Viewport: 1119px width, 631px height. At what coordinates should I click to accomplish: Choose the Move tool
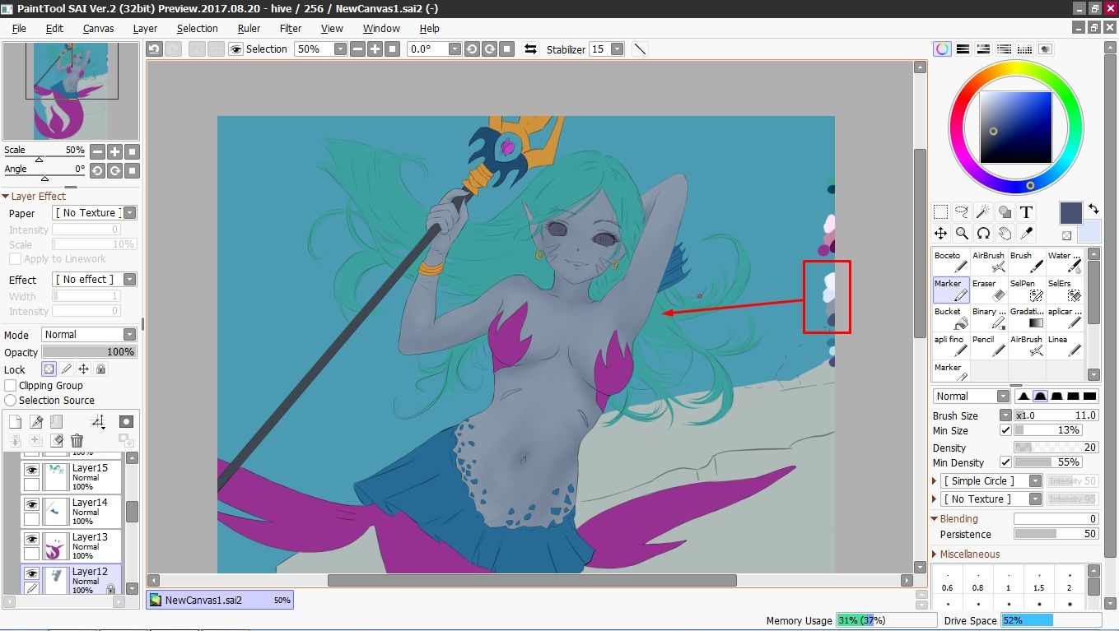click(940, 234)
